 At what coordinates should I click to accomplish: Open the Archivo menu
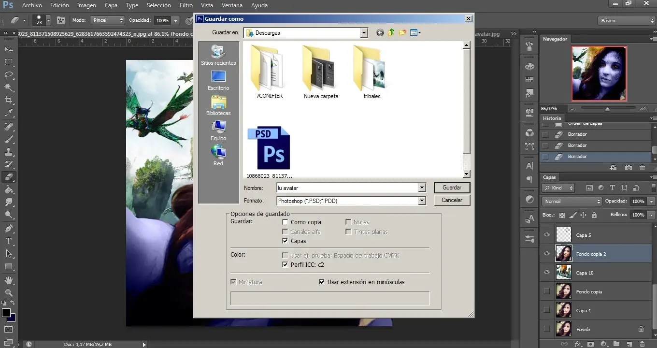[x=32, y=5]
